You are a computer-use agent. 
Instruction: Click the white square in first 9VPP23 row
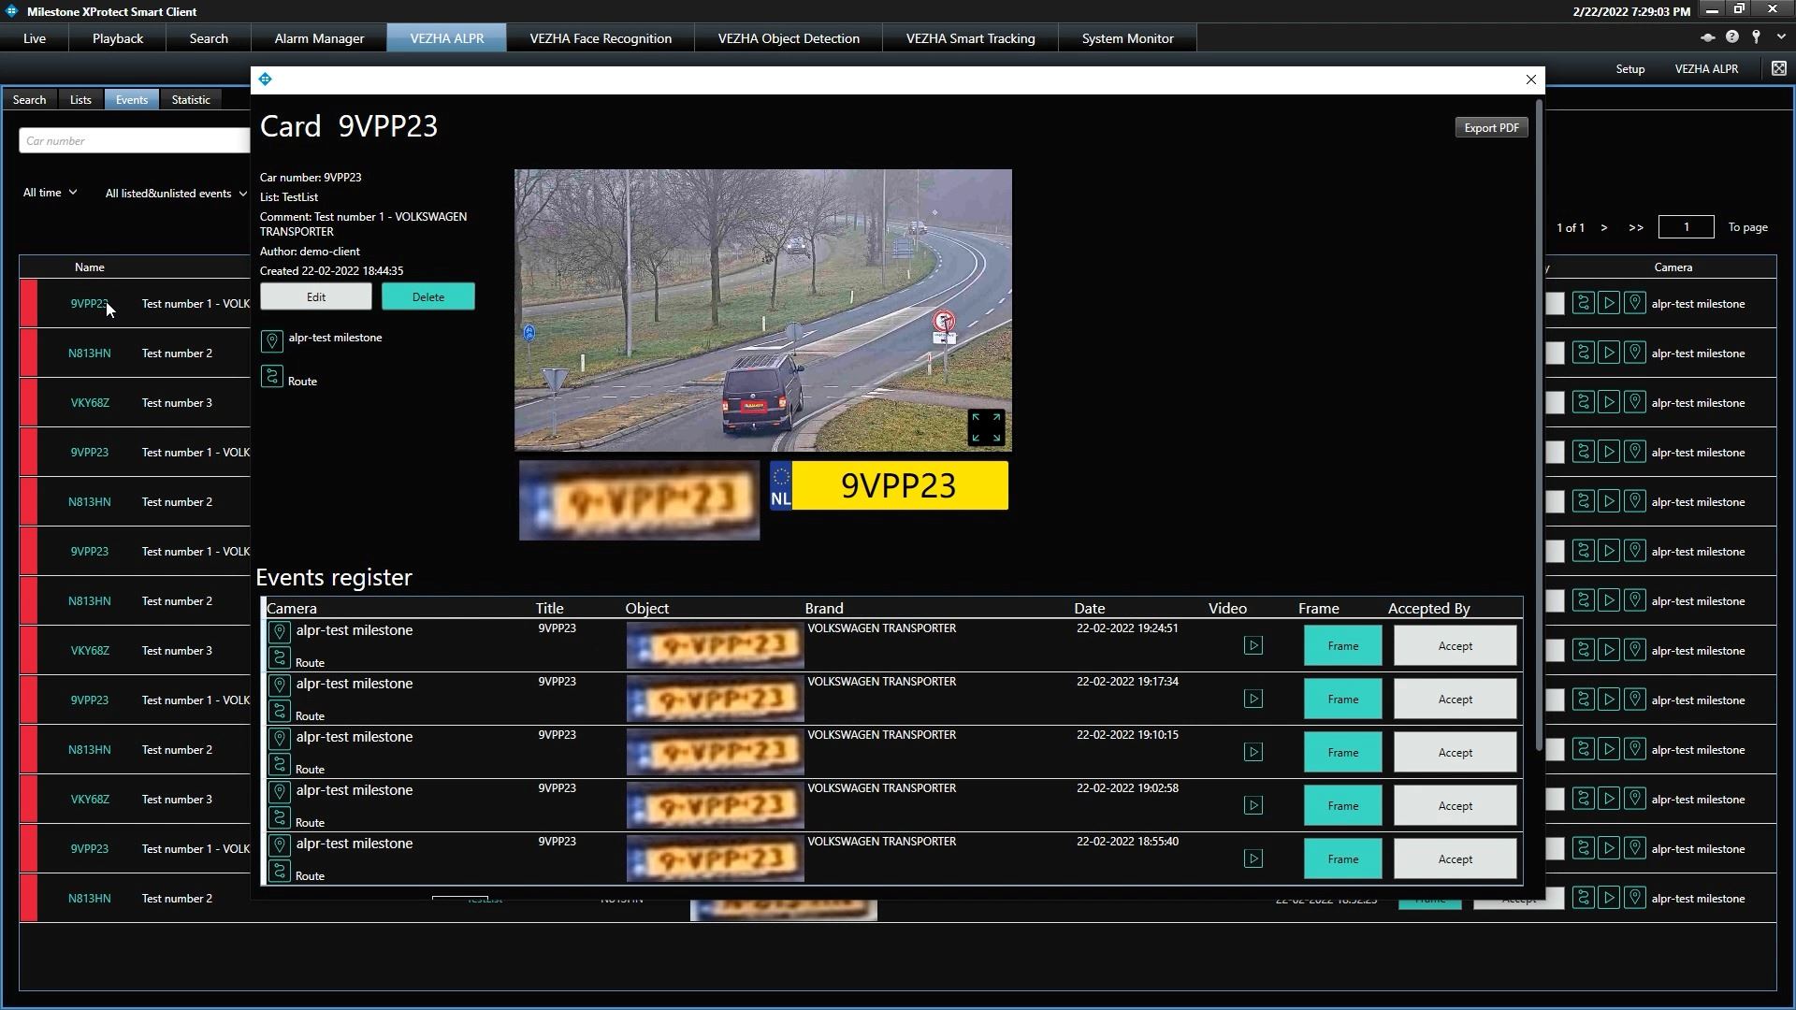[1554, 303]
